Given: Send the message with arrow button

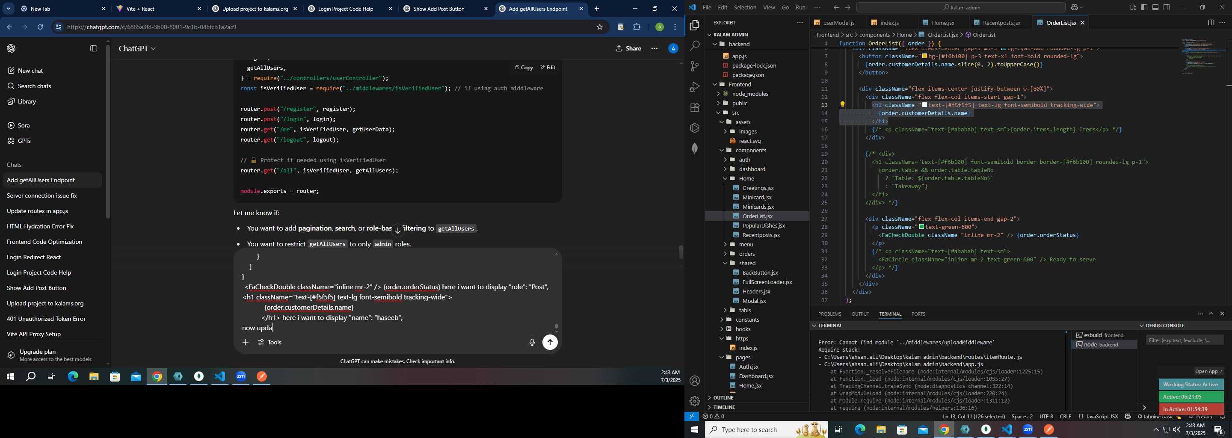Looking at the screenshot, I should pos(550,342).
